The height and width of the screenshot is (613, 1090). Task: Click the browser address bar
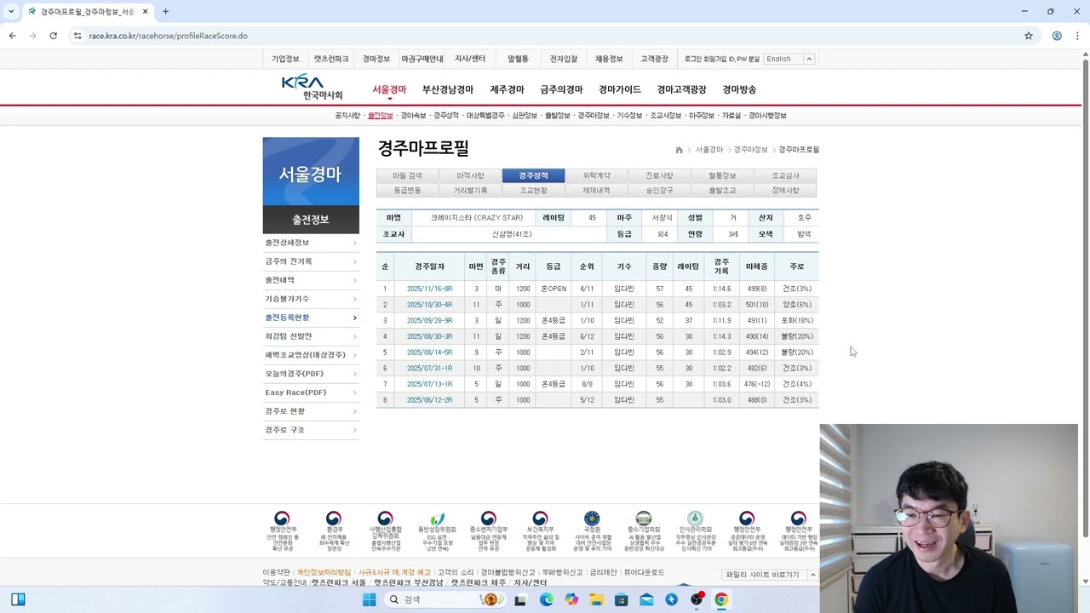(x=545, y=36)
